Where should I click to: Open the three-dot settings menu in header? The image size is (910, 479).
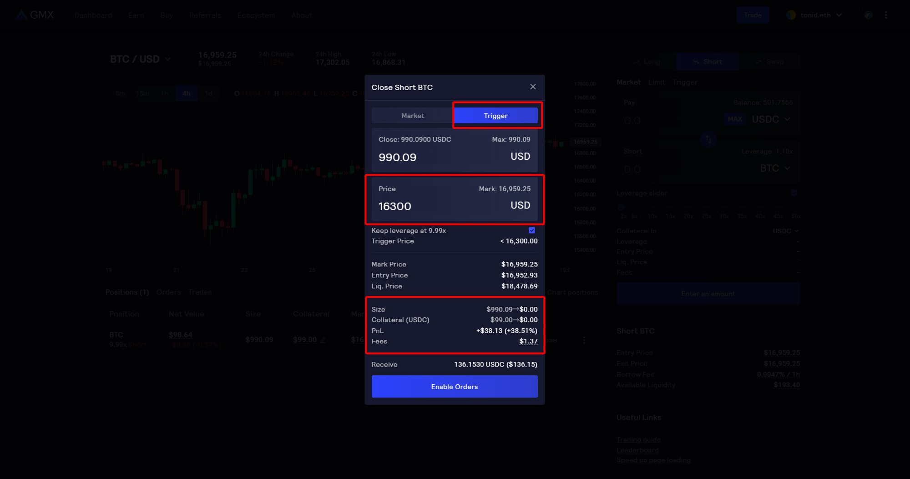pyautogui.click(x=886, y=15)
